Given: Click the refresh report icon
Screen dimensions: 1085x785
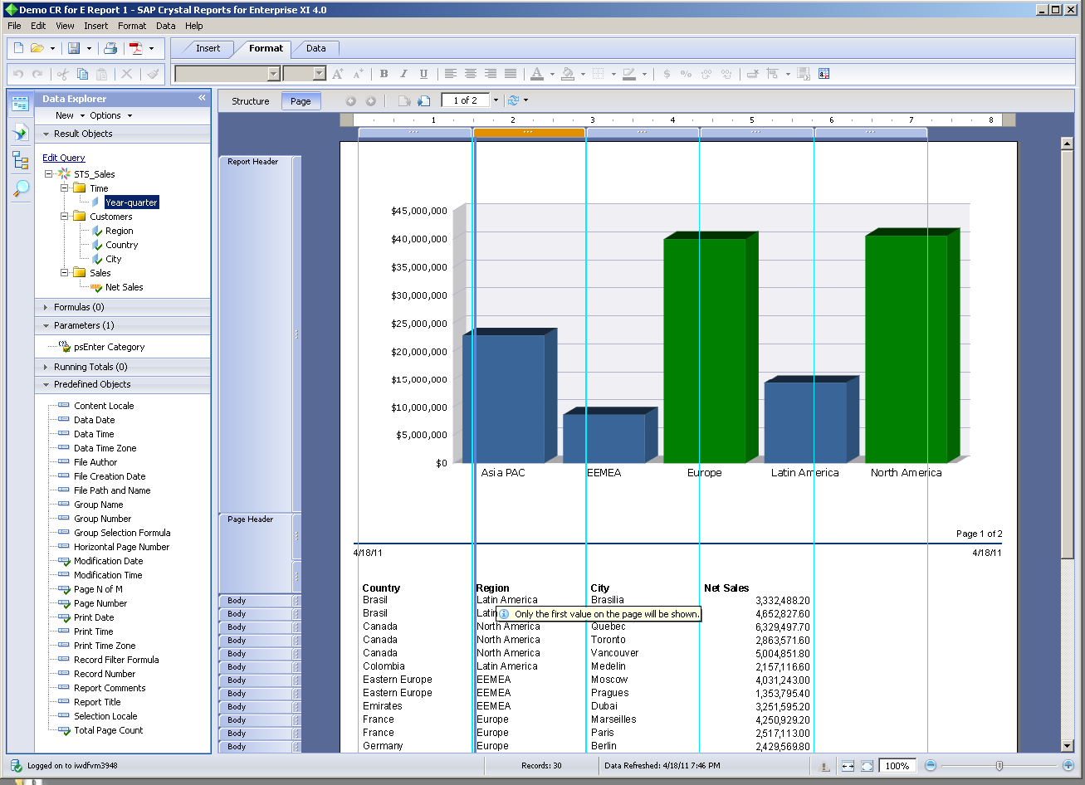Looking at the screenshot, I should [513, 101].
